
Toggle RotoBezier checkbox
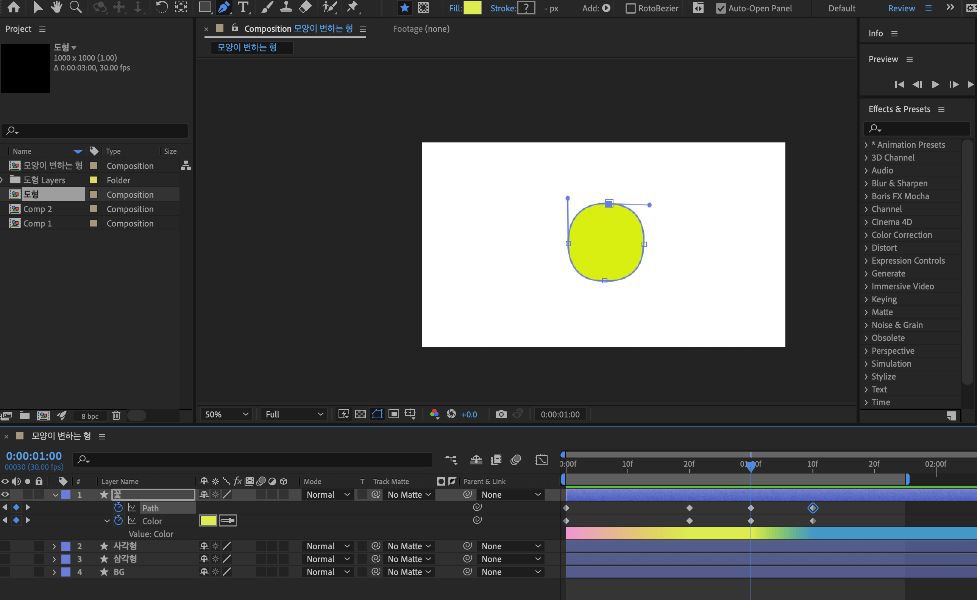point(630,8)
